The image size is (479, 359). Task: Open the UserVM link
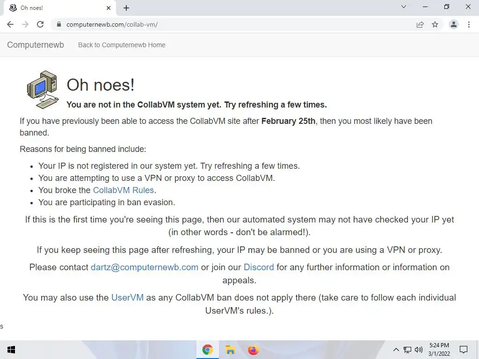pyautogui.click(x=127, y=298)
